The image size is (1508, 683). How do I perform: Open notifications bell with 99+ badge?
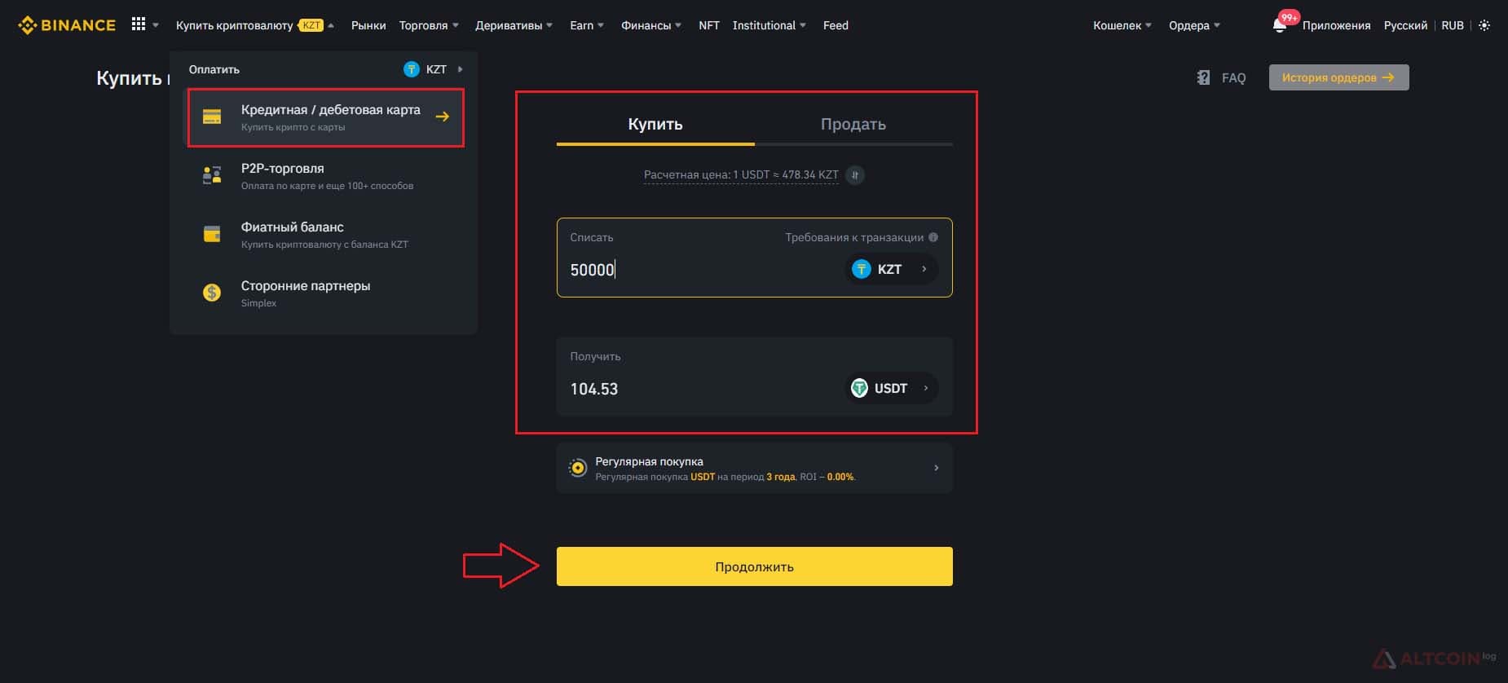coord(1280,25)
